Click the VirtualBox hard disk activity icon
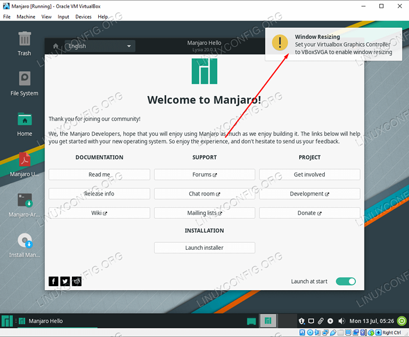The image size is (409, 337). click(302, 332)
